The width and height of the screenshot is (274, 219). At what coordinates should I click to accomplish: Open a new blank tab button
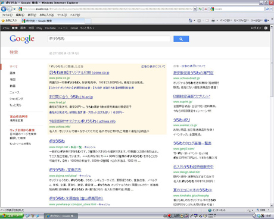coord(88,21)
